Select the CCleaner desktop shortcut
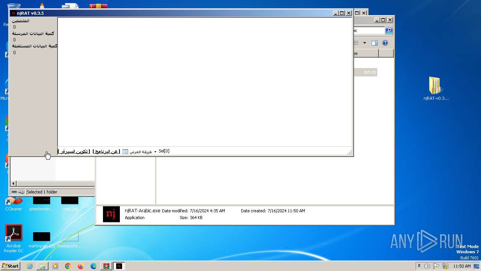 [x=14, y=204]
